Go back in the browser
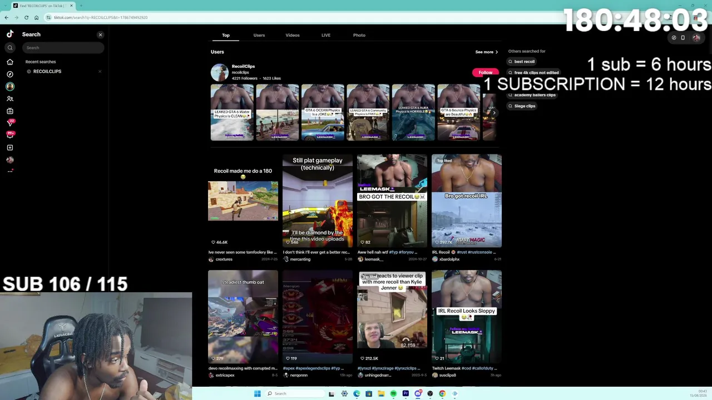The width and height of the screenshot is (712, 400). [6, 17]
